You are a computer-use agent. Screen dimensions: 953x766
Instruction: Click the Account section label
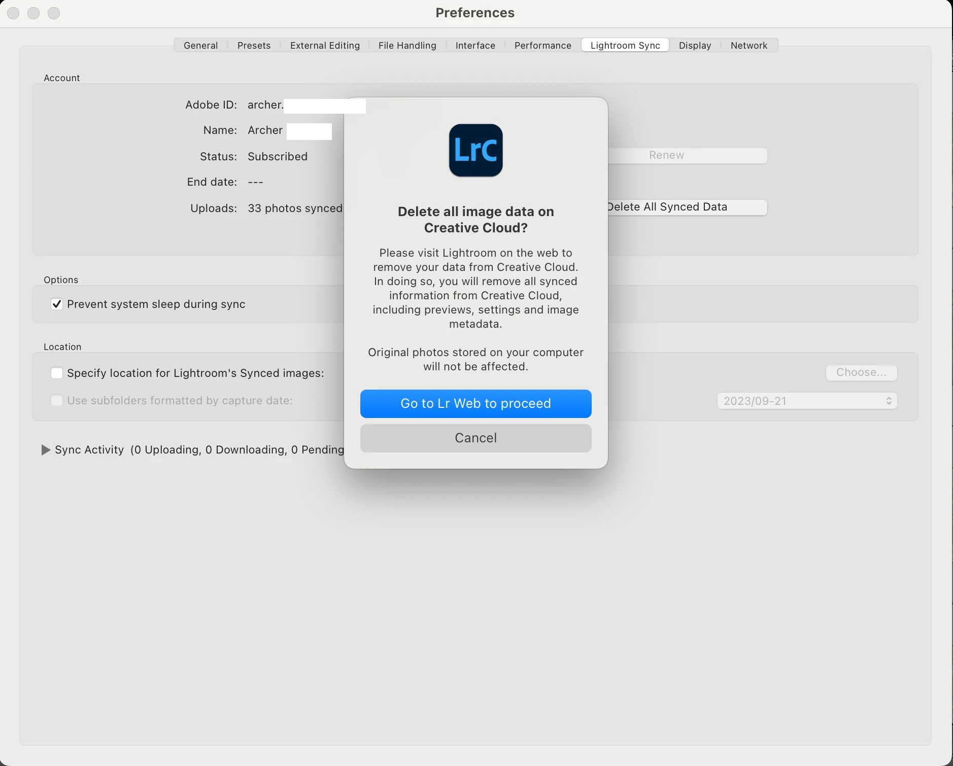(61, 78)
